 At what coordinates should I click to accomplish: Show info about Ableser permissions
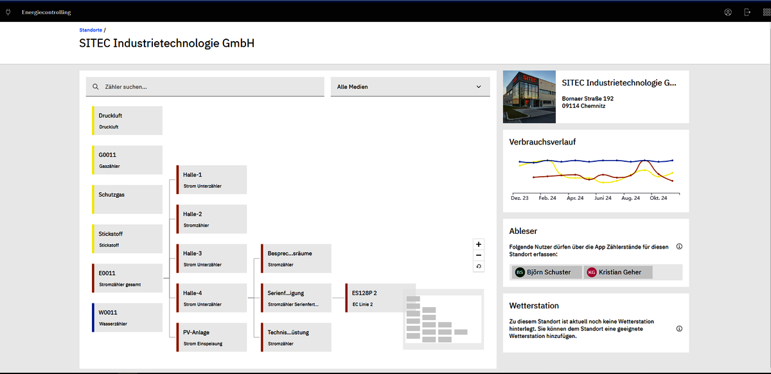pyautogui.click(x=679, y=247)
